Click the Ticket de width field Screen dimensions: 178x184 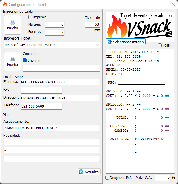(x=92, y=24)
